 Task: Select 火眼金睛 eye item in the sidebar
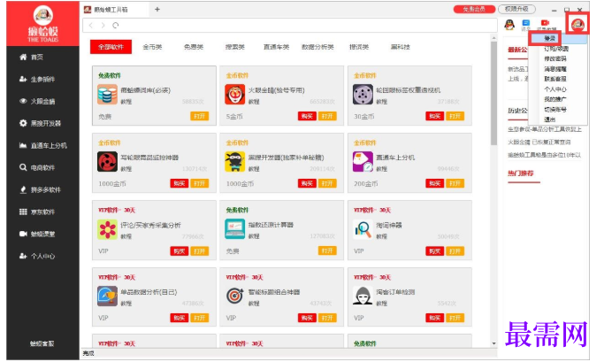pyautogui.click(x=37, y=102)
